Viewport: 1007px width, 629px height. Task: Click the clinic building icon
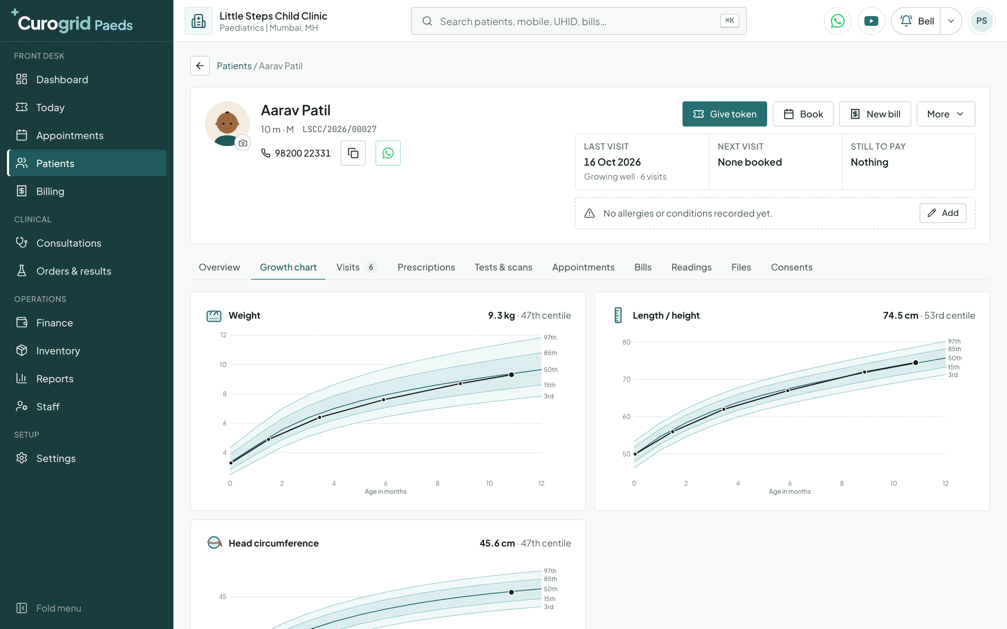point(199,21)
